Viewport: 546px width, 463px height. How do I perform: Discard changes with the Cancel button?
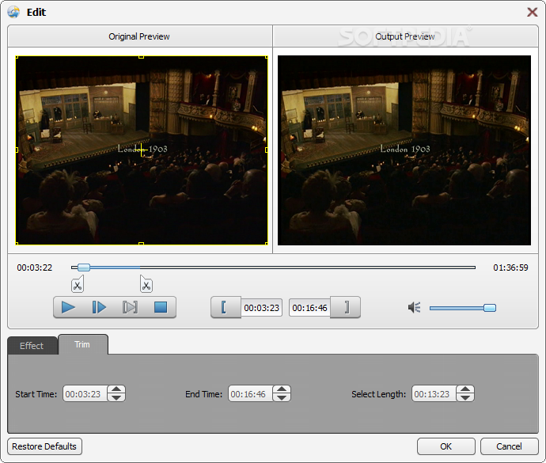click(x=509, y=446)
